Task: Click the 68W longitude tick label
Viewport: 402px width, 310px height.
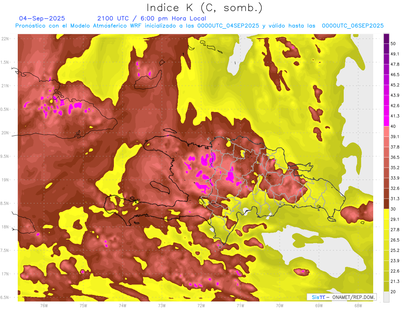Action: coord(358,306)
